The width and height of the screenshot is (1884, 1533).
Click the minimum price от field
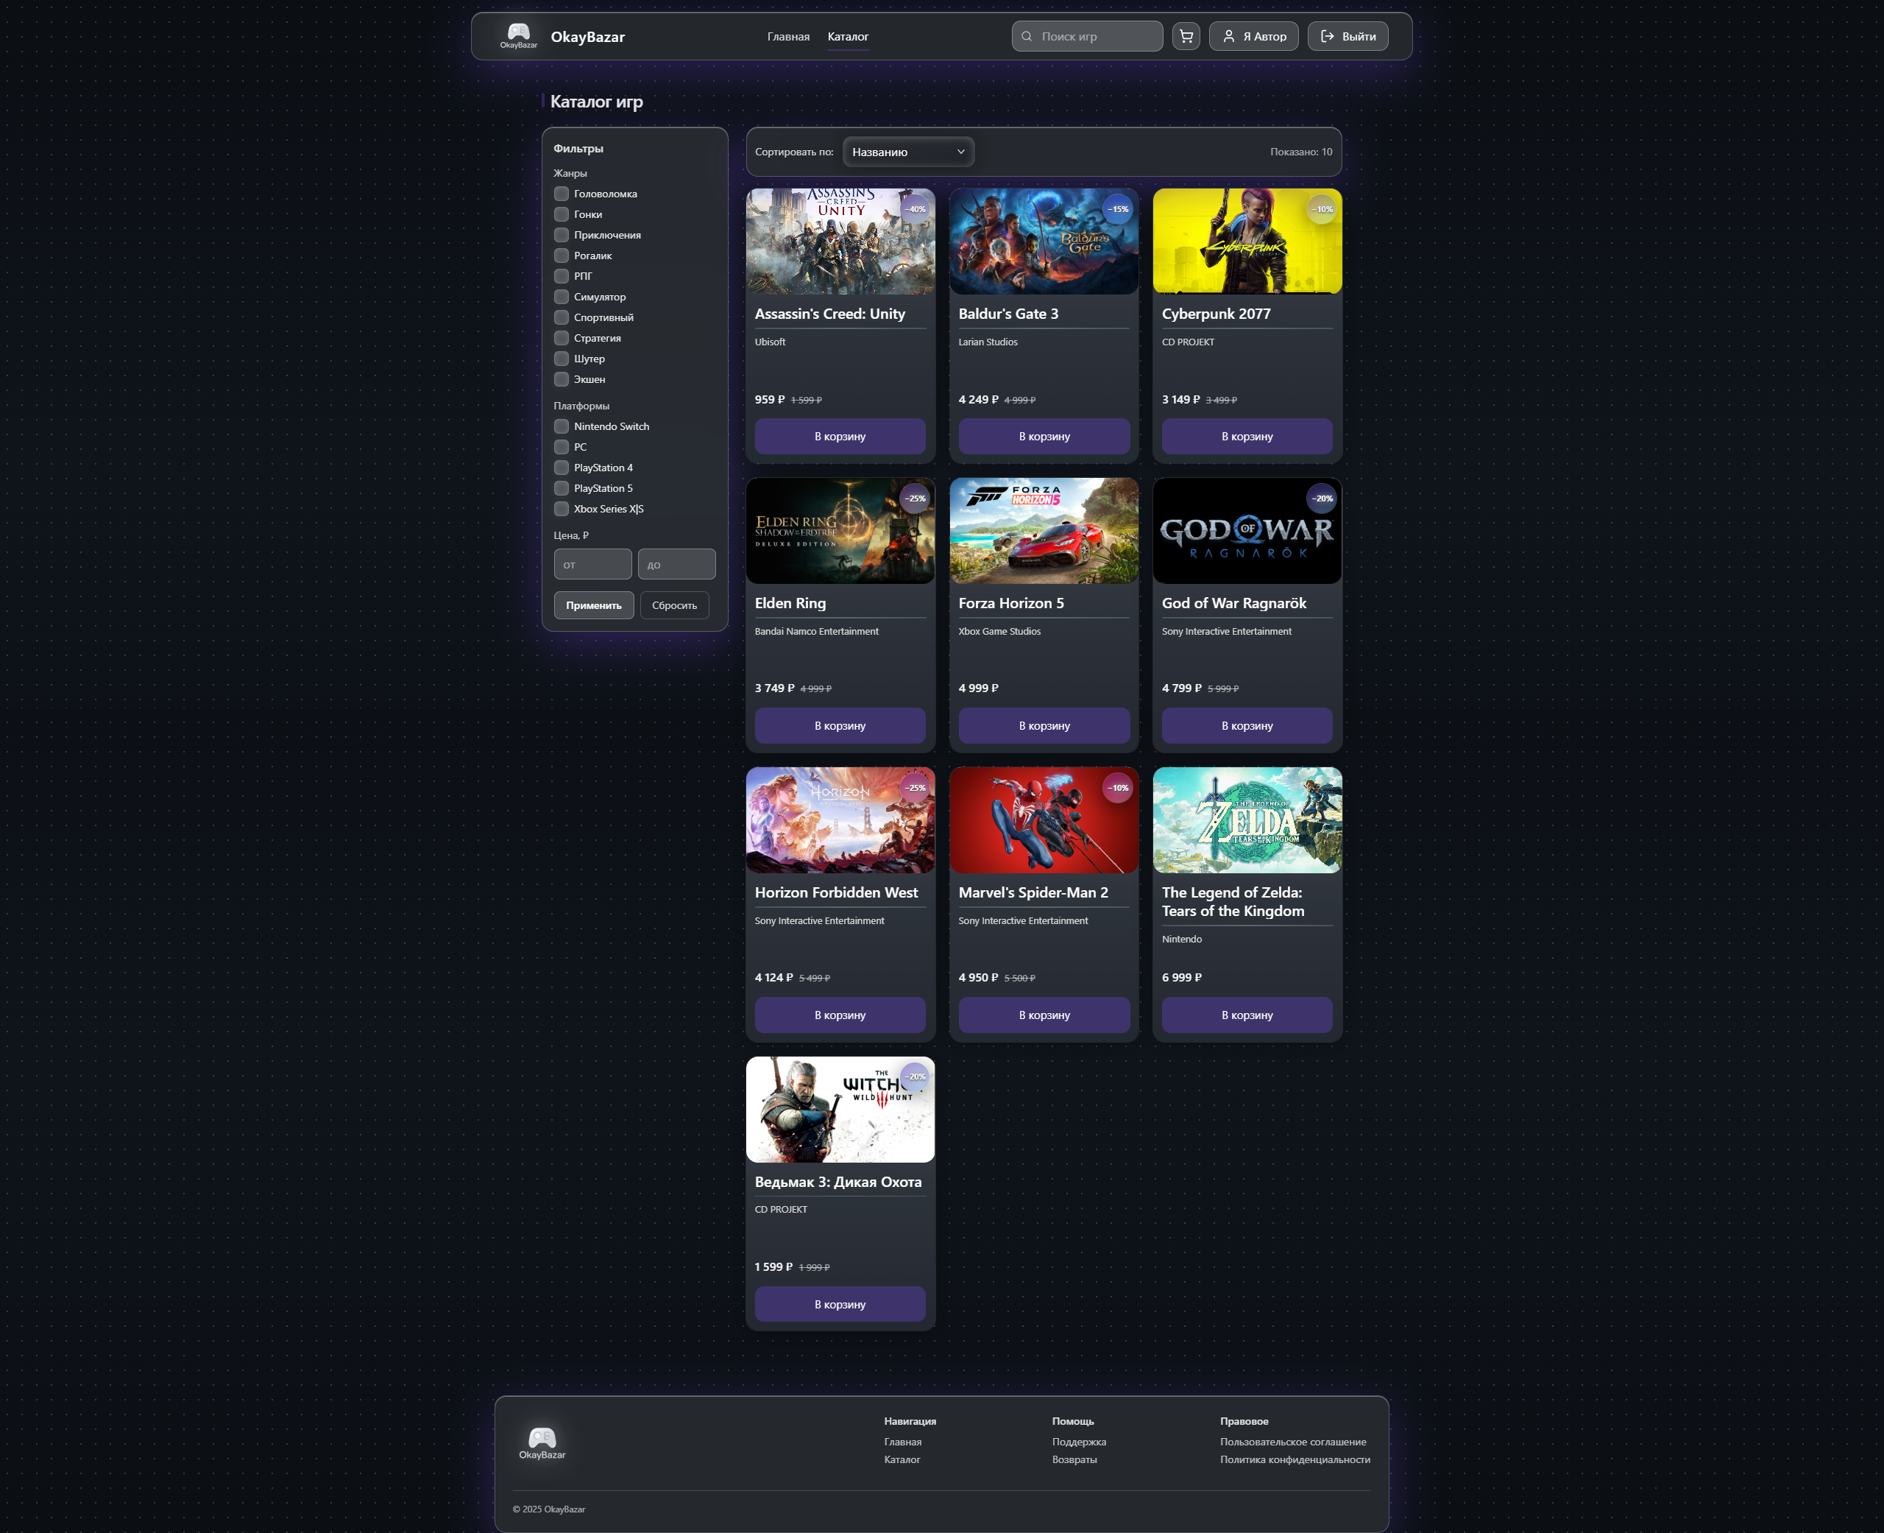coord(592,564)
